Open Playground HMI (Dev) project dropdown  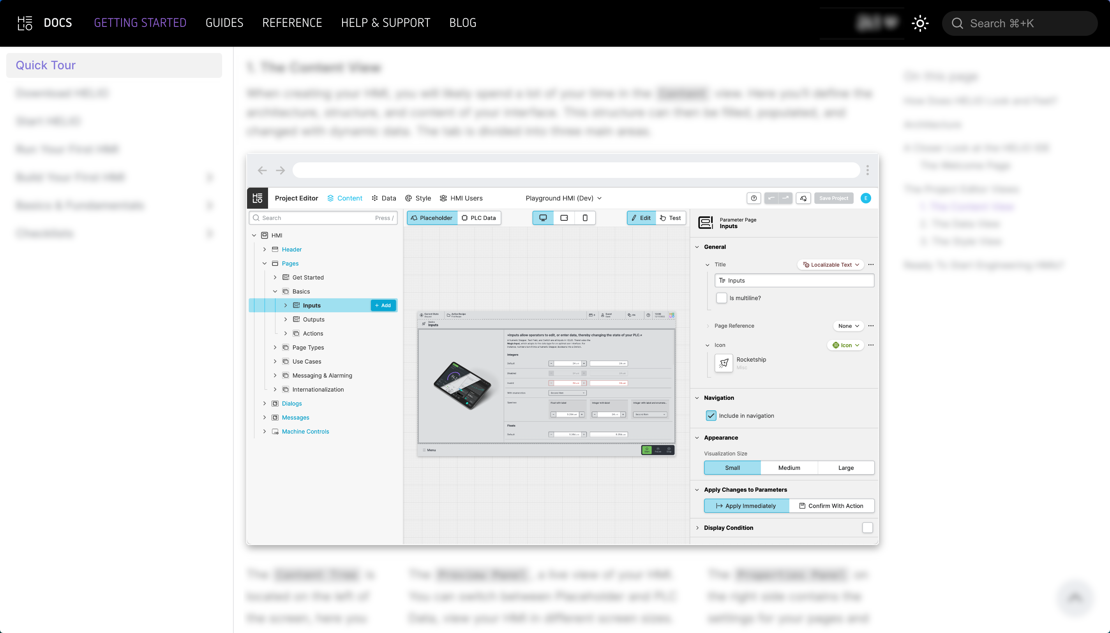click(564, 198)
